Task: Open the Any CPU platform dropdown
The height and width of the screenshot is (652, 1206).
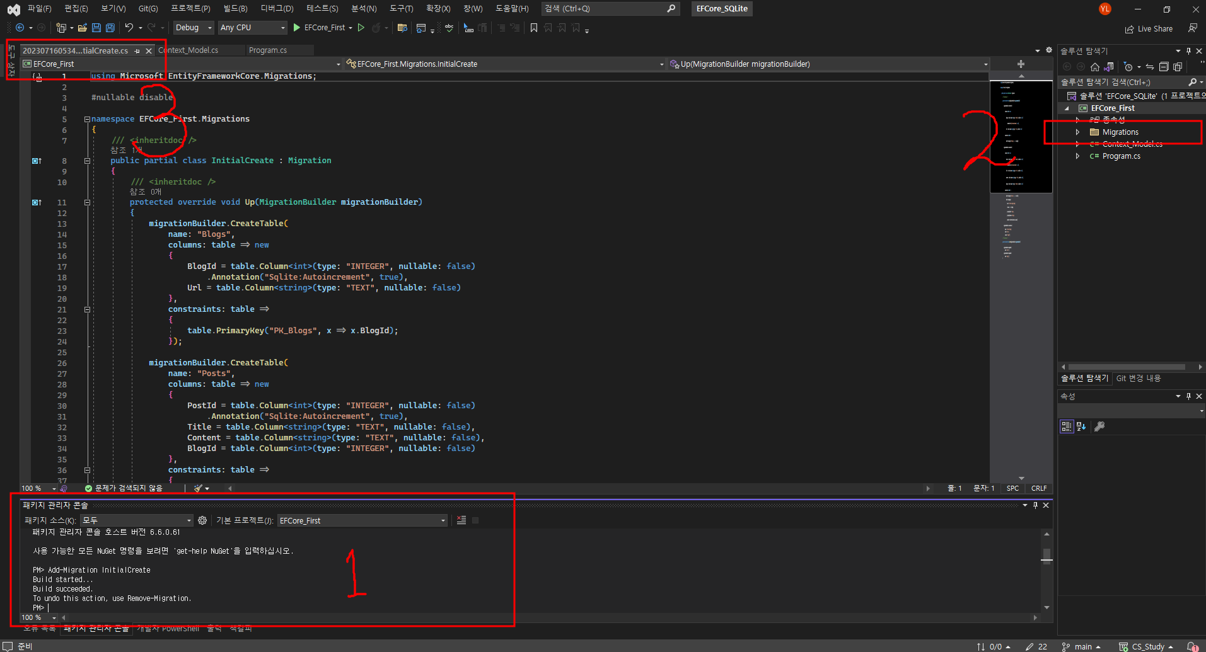Action: point(252,28)
